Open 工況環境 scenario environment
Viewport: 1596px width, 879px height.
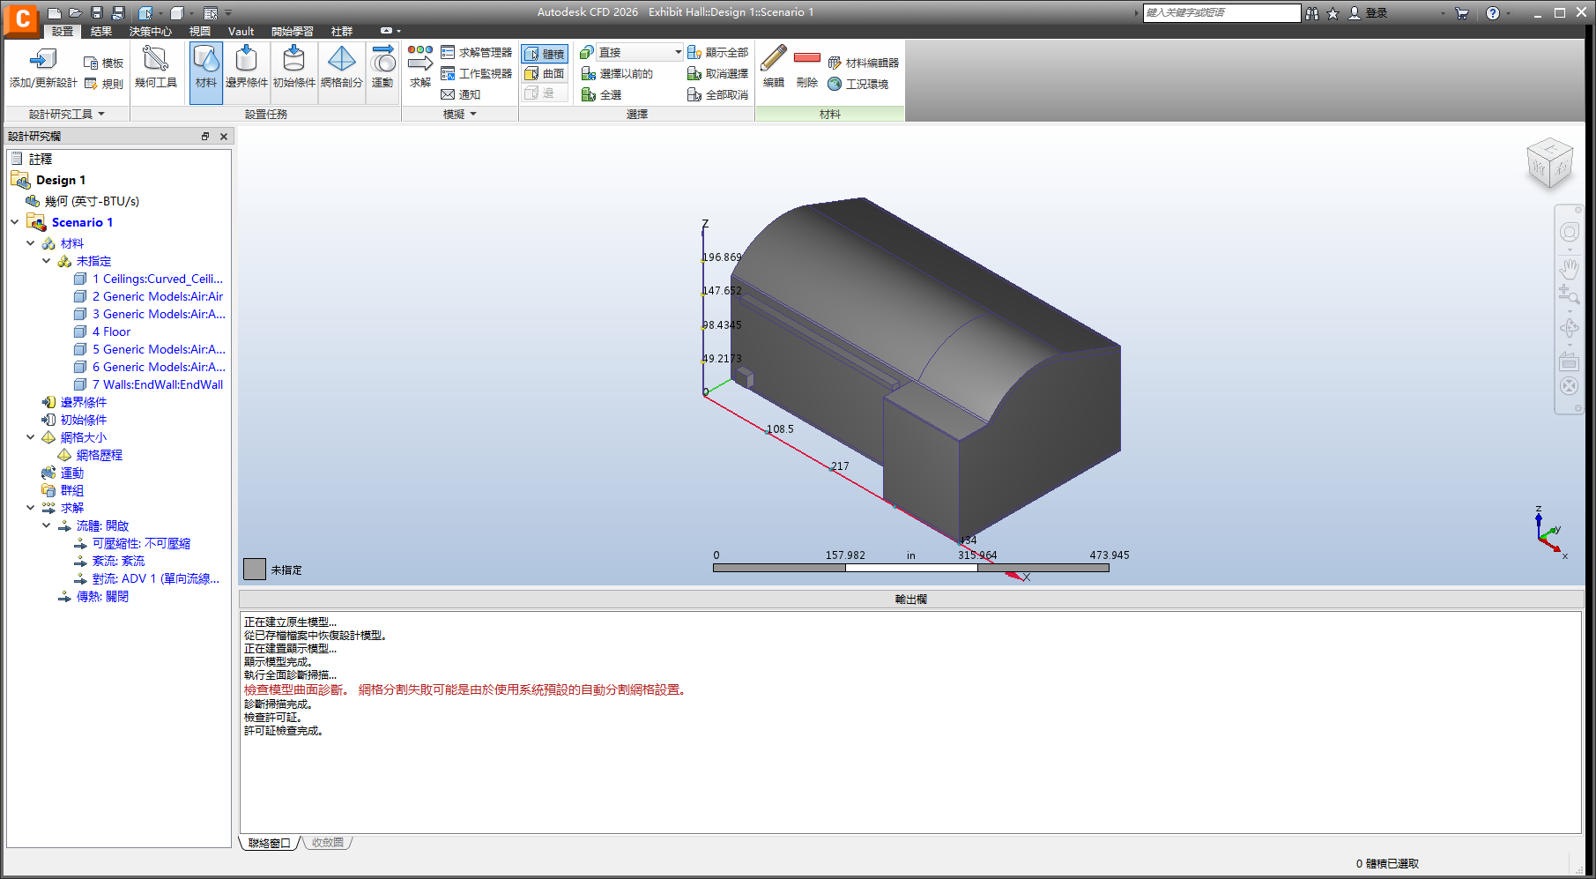point(858,85)
